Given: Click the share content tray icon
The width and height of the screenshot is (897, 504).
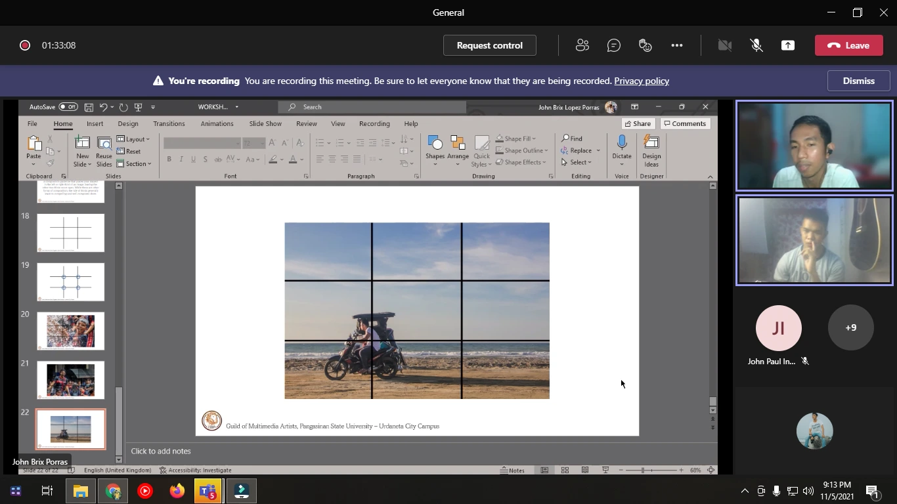Looking at the screenshot, I should pos(787,45).
